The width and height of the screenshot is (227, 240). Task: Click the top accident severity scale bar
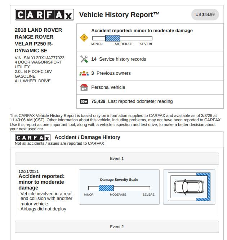(122, 38)
